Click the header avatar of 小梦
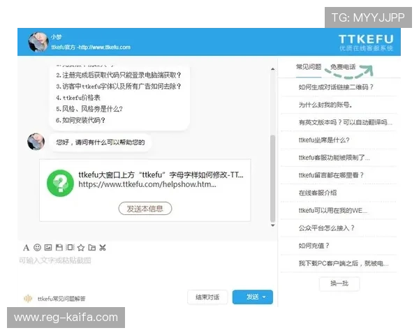 [38, 42]
